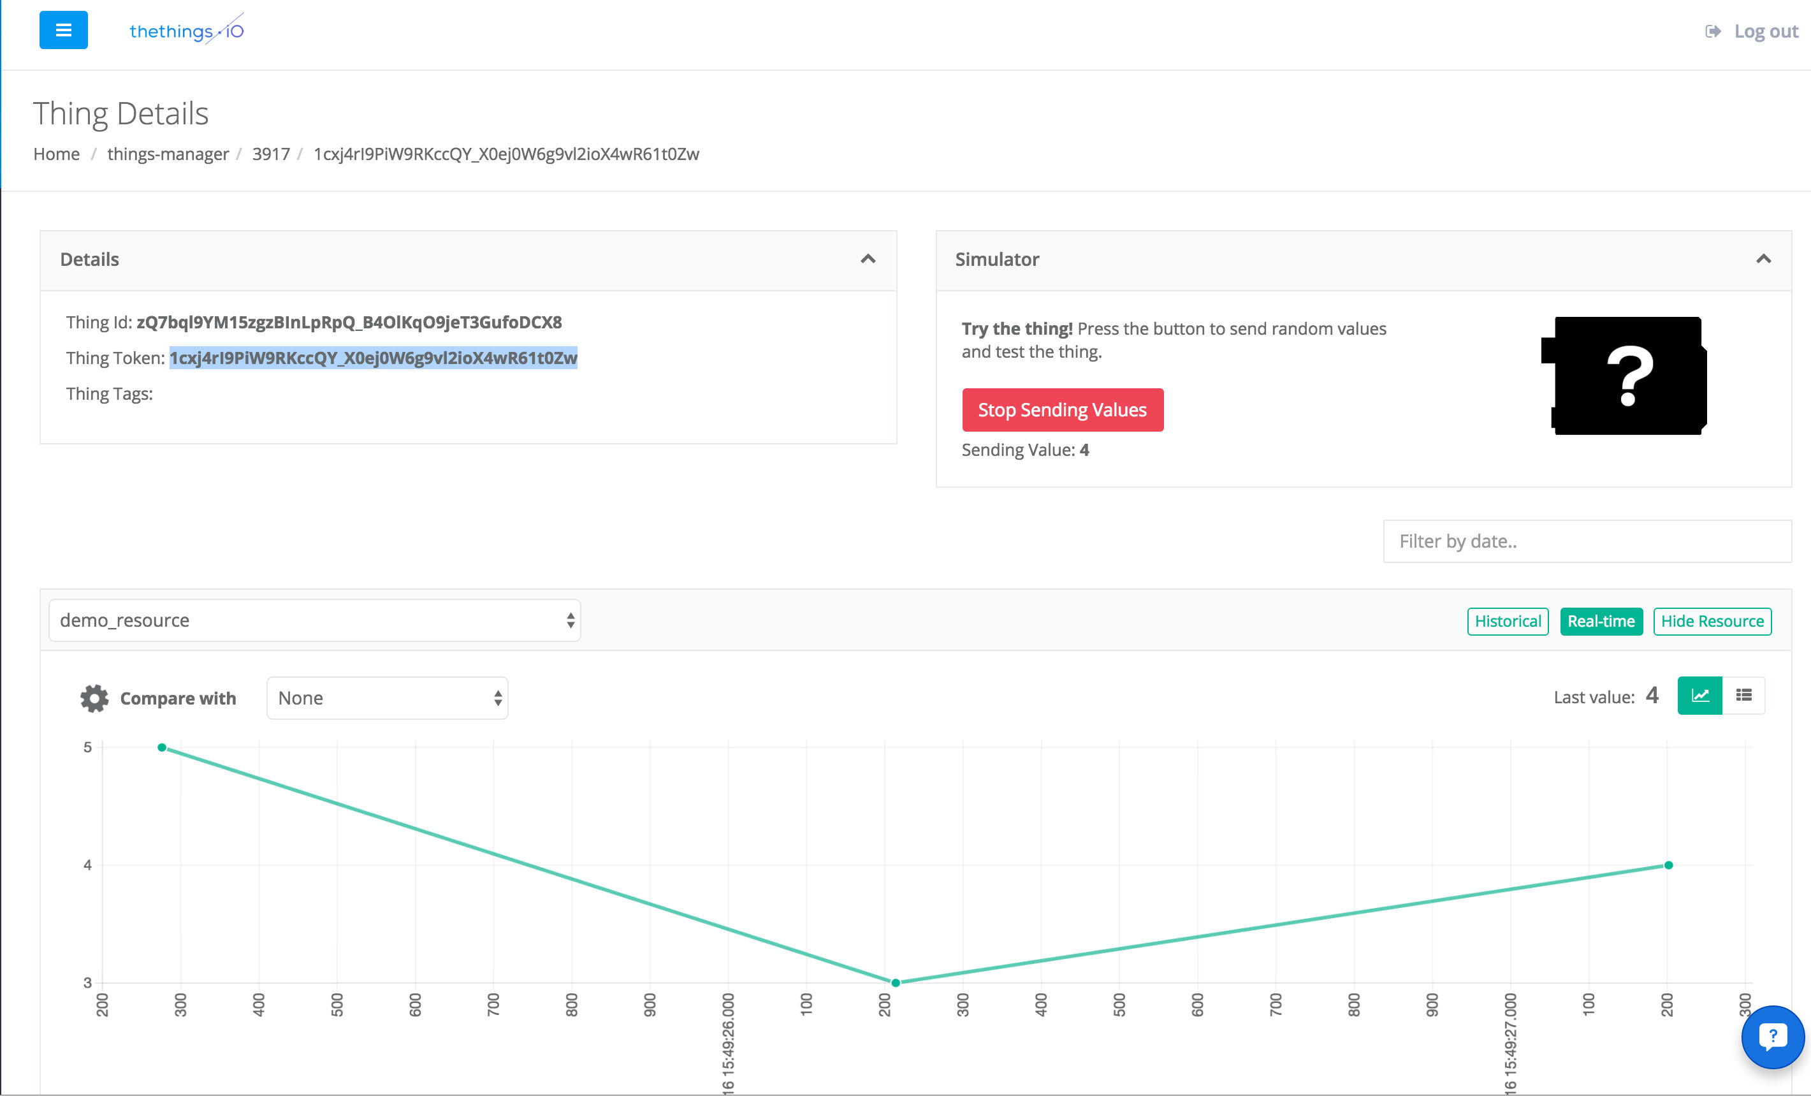Click the thethings.iO logo
This screenshot has width=1811, height=1096.
(x=186, y=31)
